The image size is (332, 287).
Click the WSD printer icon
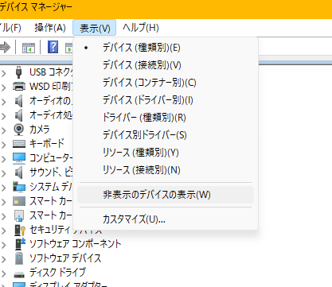click(19, 87)
